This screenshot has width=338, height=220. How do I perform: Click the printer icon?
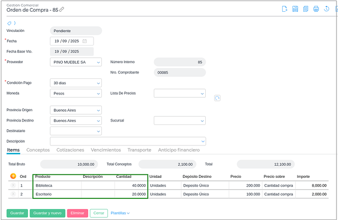pos(316,9)
